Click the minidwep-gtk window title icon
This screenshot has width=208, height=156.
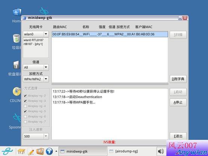[24, 18]
